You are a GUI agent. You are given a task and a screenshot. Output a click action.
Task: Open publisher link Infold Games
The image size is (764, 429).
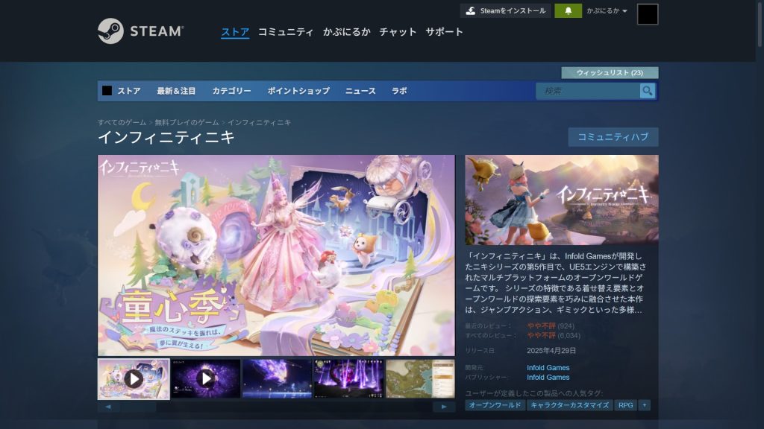click(548, 378)
